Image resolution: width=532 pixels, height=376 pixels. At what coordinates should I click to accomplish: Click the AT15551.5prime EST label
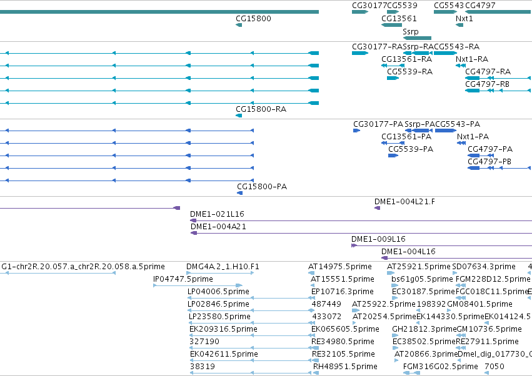343,279
